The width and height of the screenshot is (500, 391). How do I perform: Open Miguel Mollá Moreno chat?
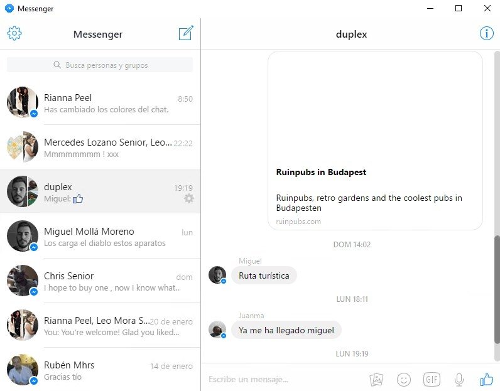100,236
